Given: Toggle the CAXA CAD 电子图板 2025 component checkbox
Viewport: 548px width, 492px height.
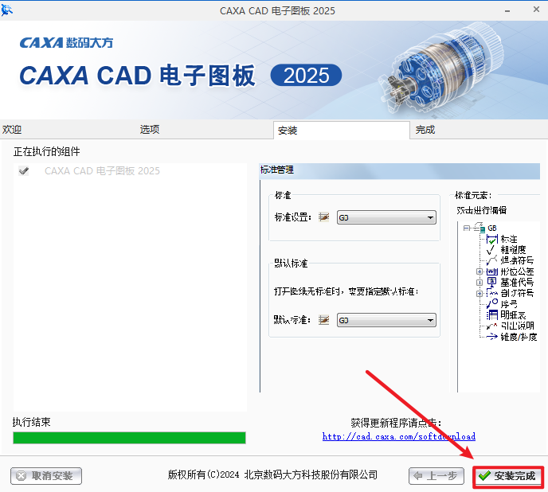Looking at the screenshot, I should coord(23,171).
